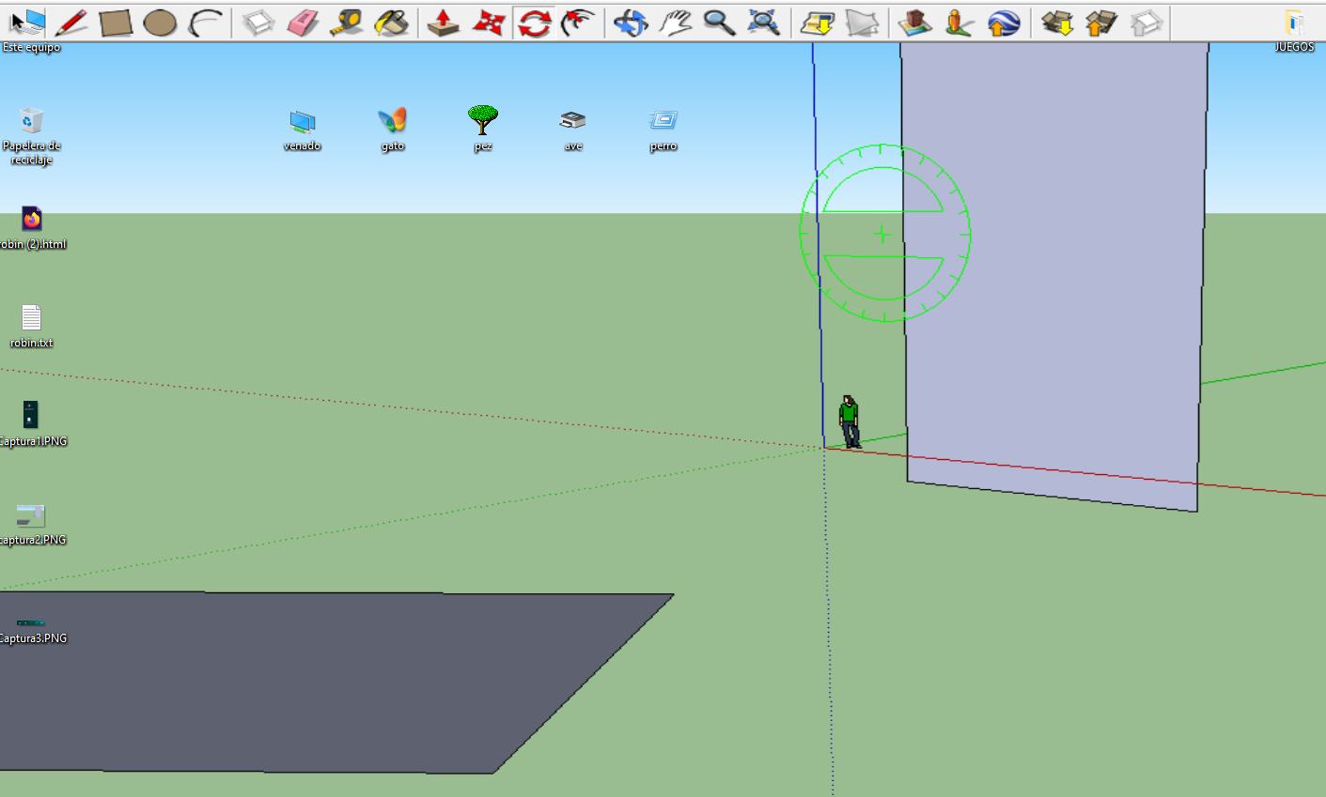This screenshot has width=1326, height=797.
Task: Select the perro desktop icon
Action: (x=663, y=130)
